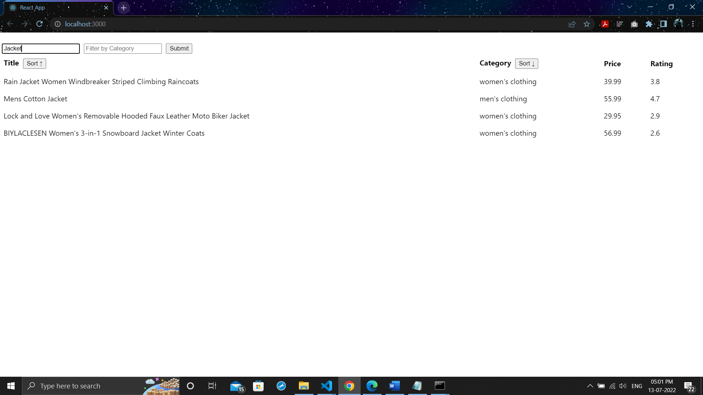703x395 pixels.
Task: Close the React App tab
Action: pyautogui.click(x=106, y=8)
